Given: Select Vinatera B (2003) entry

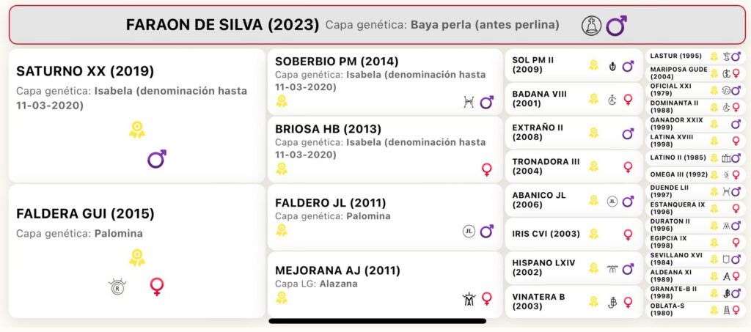Looking at the screenshot, I should (x=574, y=302).
